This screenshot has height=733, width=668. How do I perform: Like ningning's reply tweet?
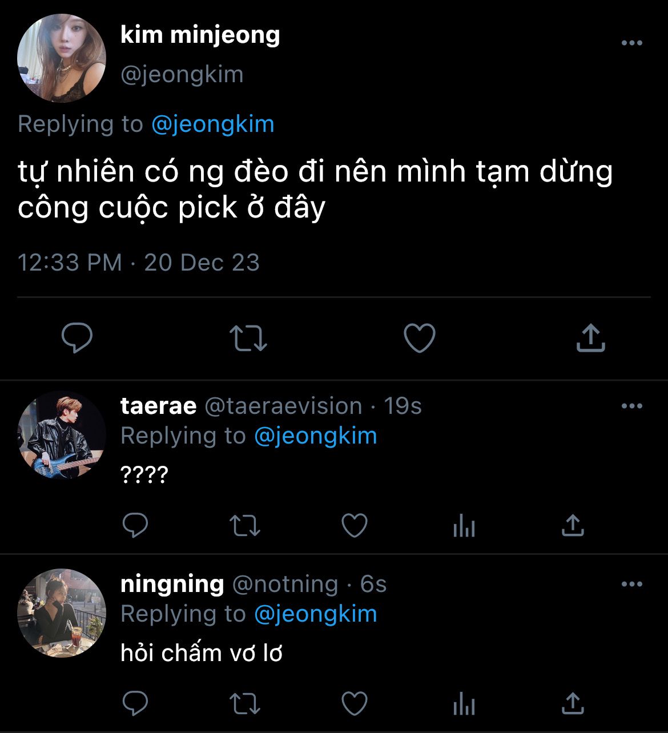tap(355, 703)
